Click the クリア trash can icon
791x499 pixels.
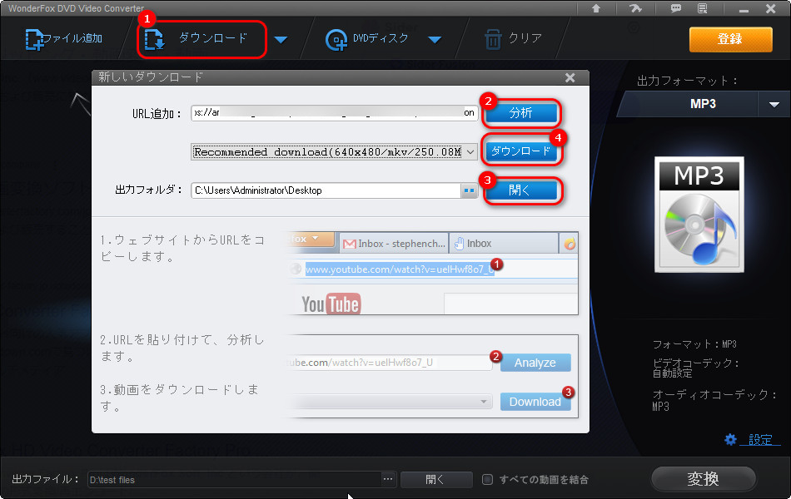(494, 39)
